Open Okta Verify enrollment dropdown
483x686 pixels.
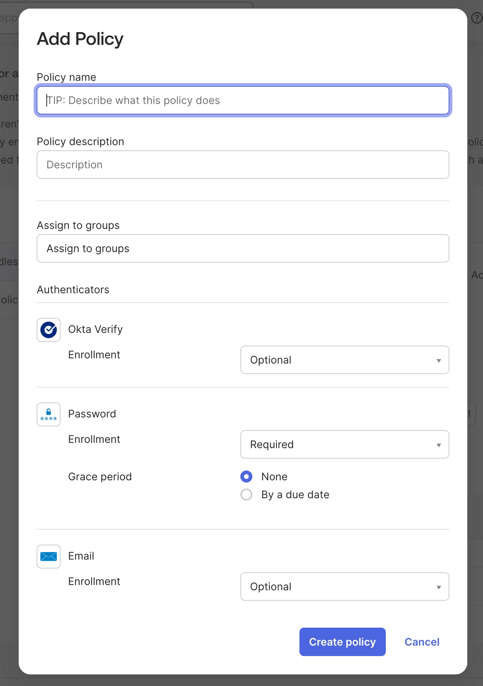[344, 360]
